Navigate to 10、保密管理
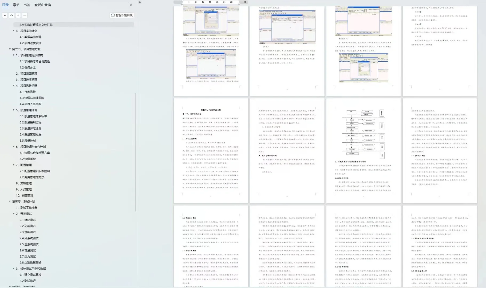 click(x=25, y=195)
